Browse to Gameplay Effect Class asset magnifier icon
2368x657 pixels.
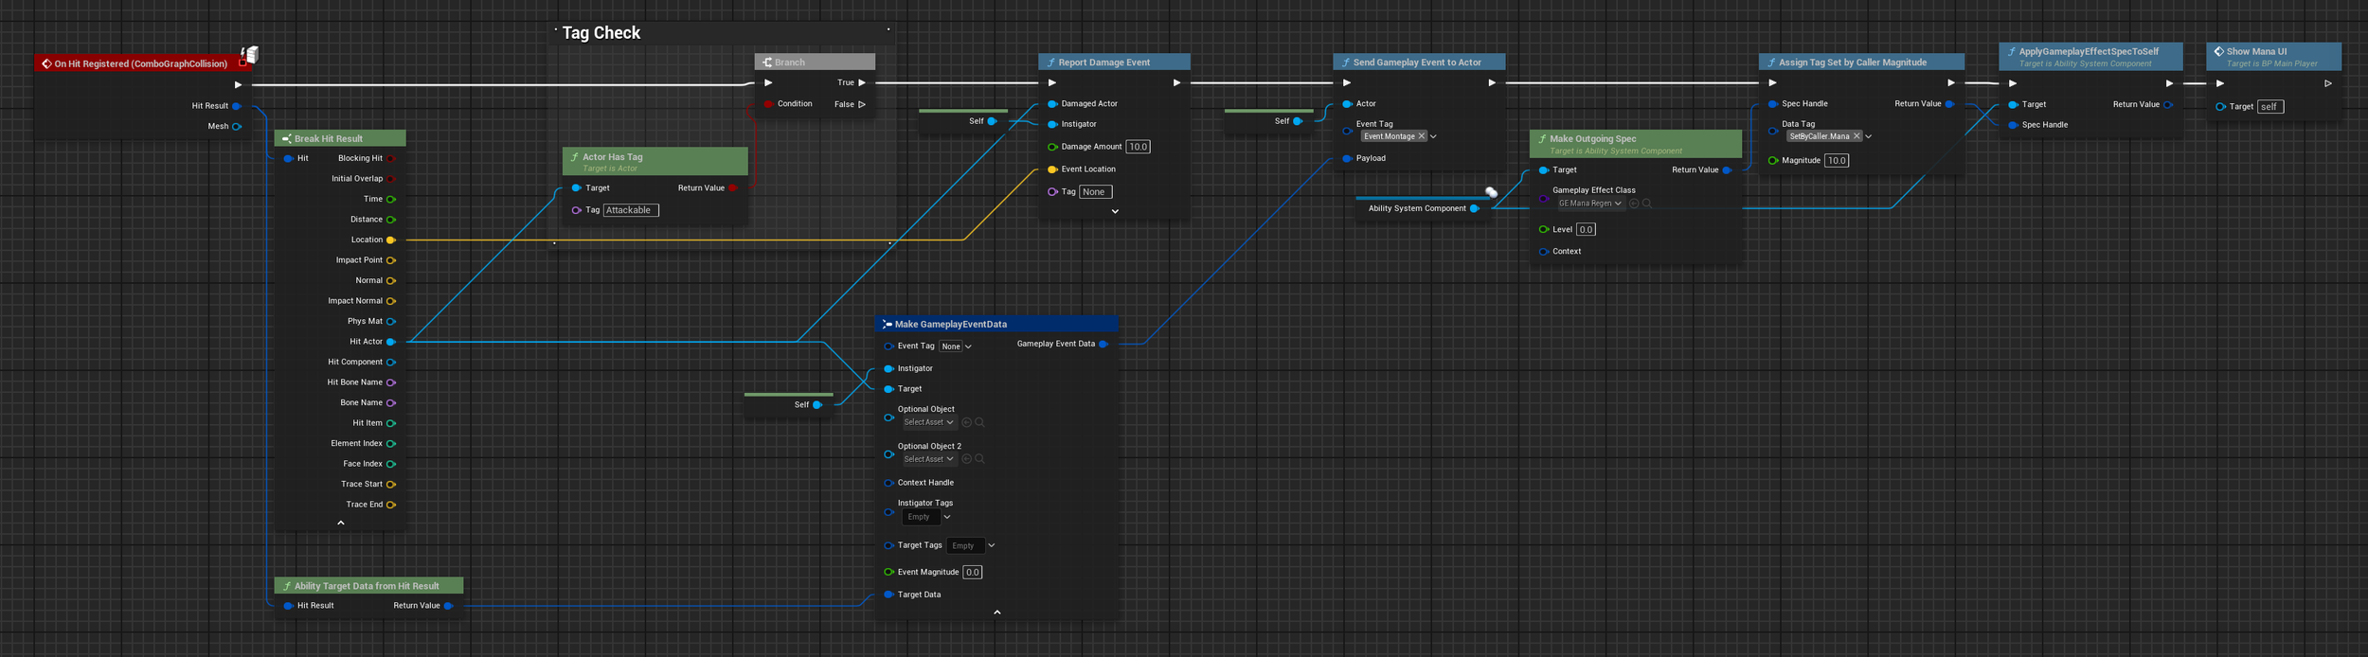click(1647, 204)
